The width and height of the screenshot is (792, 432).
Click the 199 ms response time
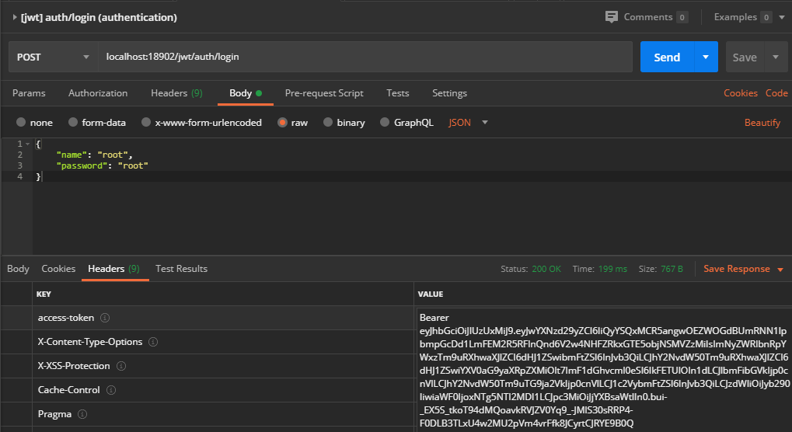point(612,269)
